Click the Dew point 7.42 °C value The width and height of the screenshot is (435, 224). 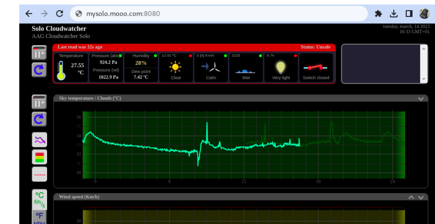click(x=141, y=77)
